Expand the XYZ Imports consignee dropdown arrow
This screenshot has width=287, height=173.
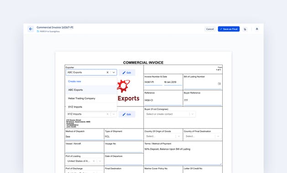114,114
